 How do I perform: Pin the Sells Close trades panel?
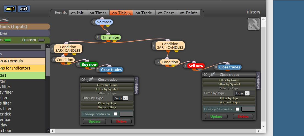click(x=90, y=79)
